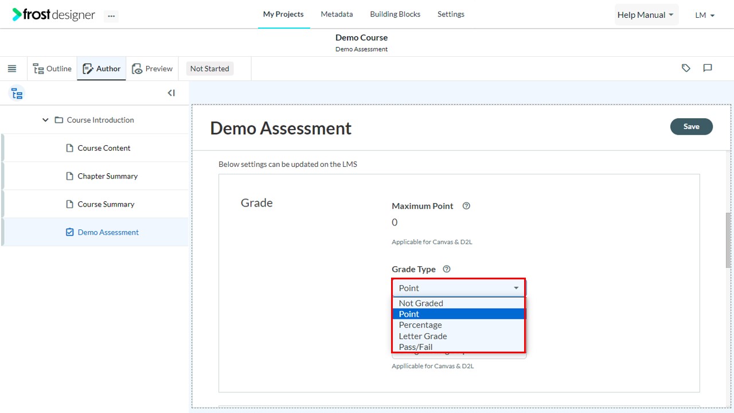Open the hamburger menu icon

pyautogui.click(x=12, y=69)
